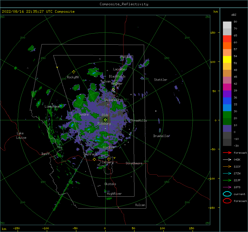Click the HighRiver city label

114,194
